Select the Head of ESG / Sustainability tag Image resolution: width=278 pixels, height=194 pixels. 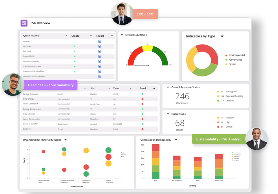pos(51,85)
